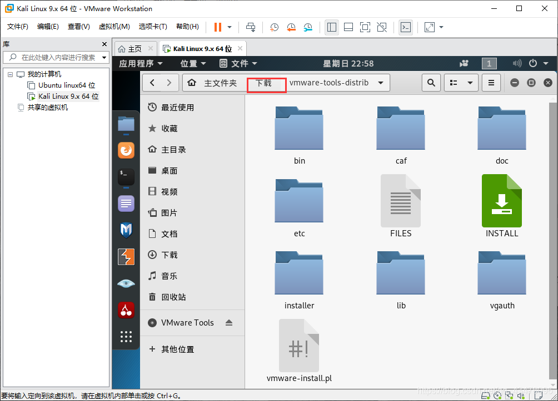Open the search in the Files window
Screen dimensions: 558x401
click(x=431, y=82)
